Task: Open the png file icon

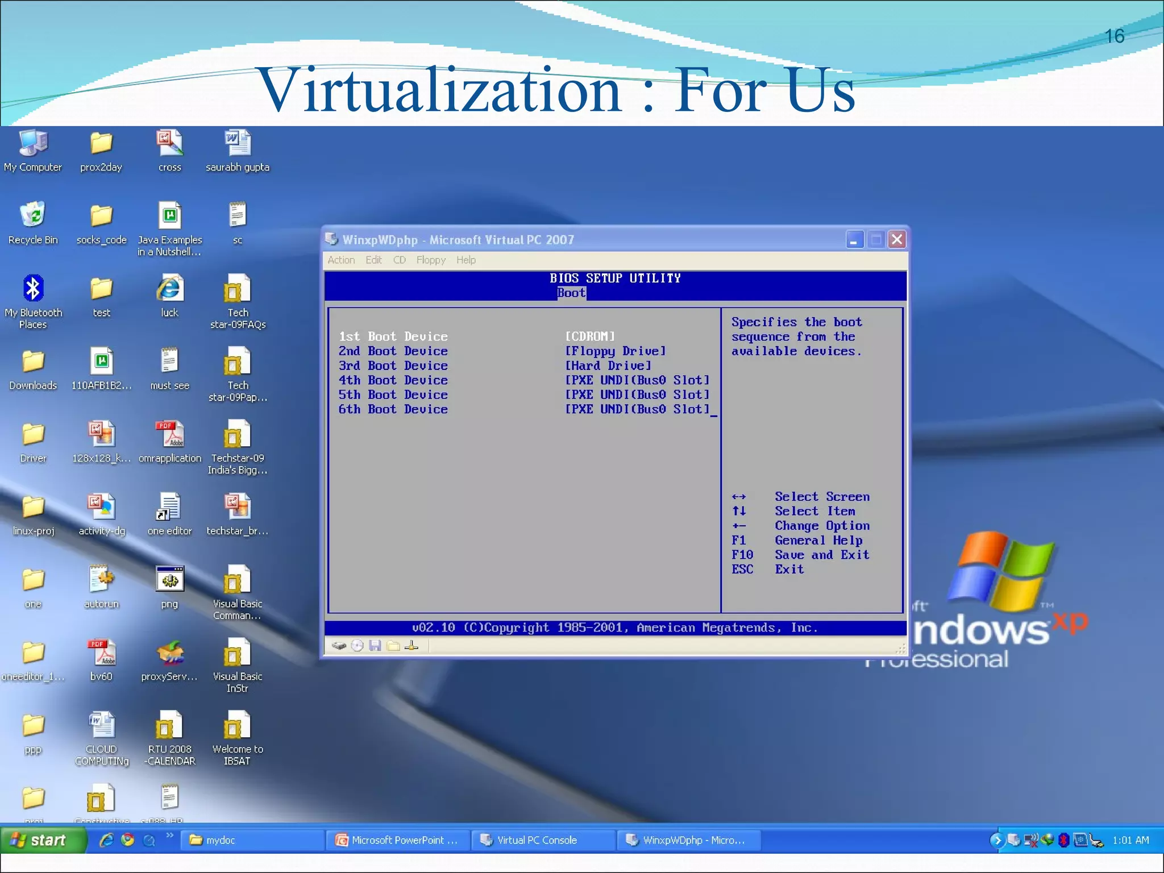Action: click(169, 587)
